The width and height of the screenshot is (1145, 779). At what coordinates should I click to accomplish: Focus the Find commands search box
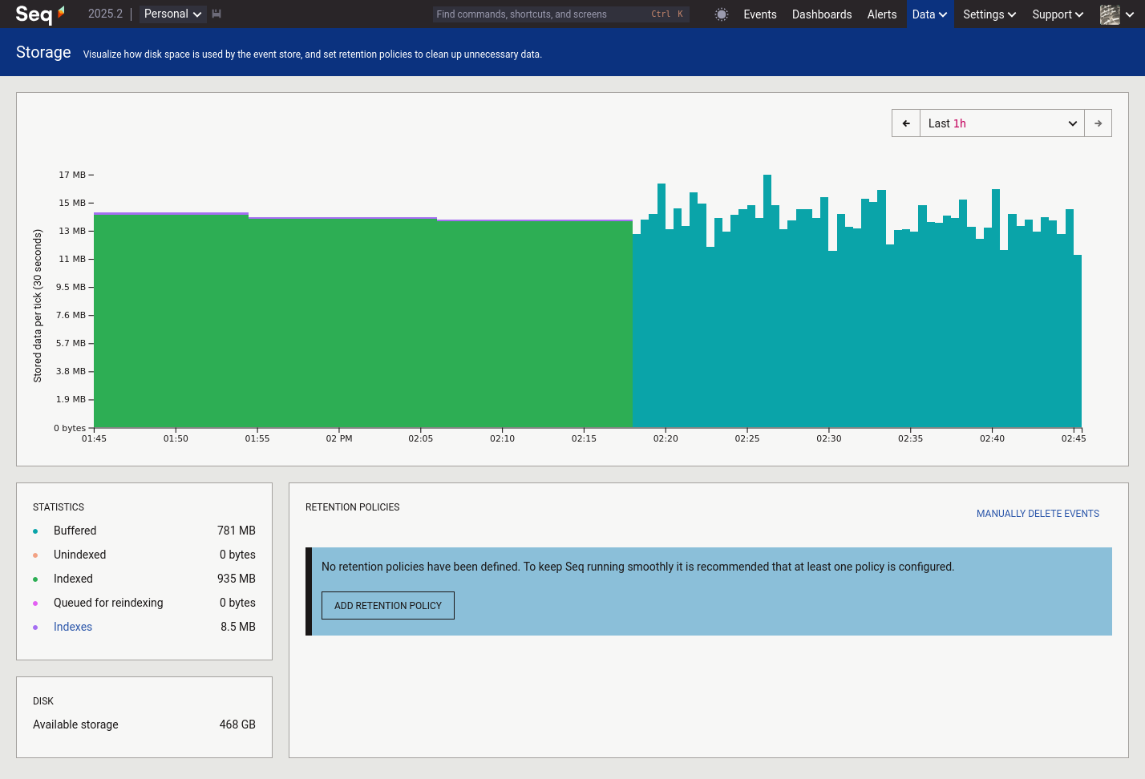tap(561, 14)
